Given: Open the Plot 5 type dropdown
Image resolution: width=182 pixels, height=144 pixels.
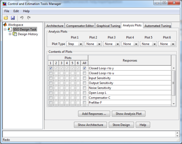Looking at the screenshot, I should 148,44.
